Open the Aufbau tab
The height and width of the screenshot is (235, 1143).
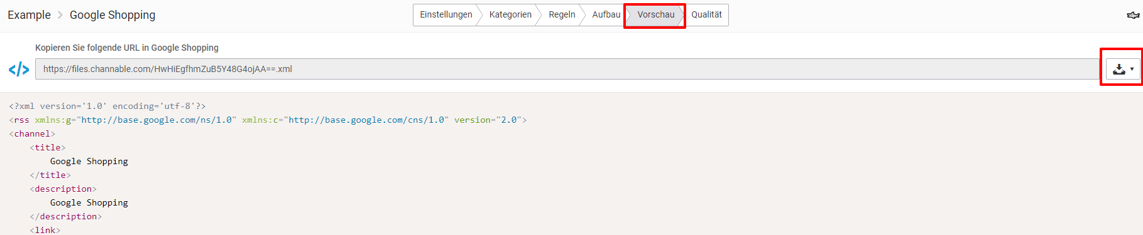(606, 15)
